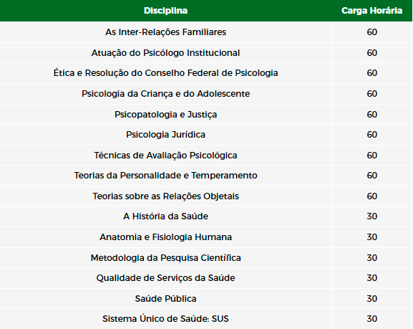Select Psicologia da Criança e do Adolescente
The height and width of the screenshot is (329, 413).
tap(165, 94)
